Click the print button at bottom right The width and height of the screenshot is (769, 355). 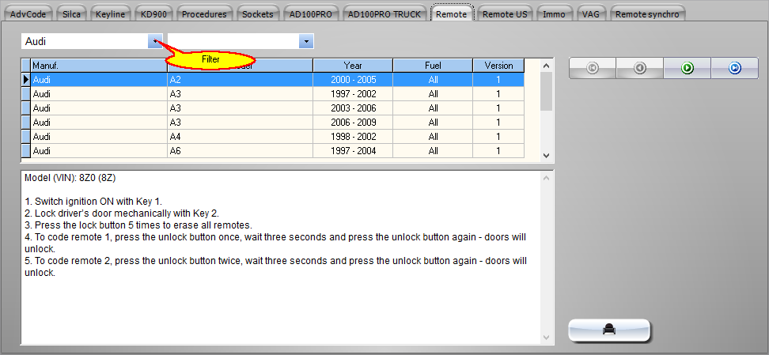609,330
